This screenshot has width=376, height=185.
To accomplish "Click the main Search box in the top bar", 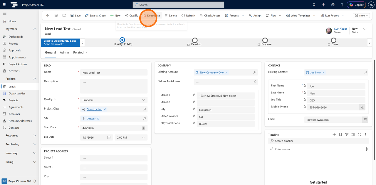I will point(178,5).
